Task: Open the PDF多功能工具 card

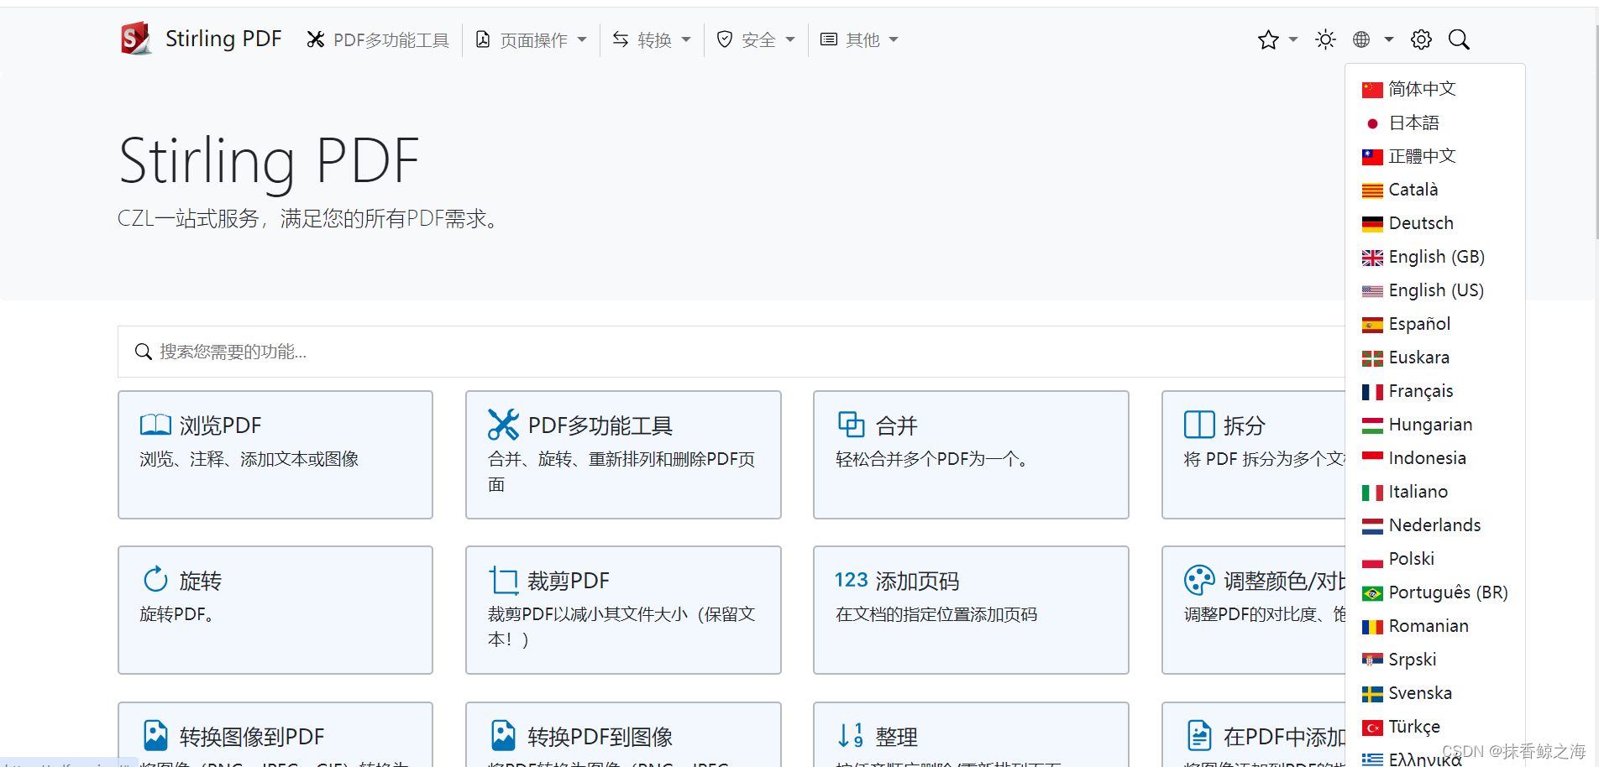Action: tap(623, 455)
